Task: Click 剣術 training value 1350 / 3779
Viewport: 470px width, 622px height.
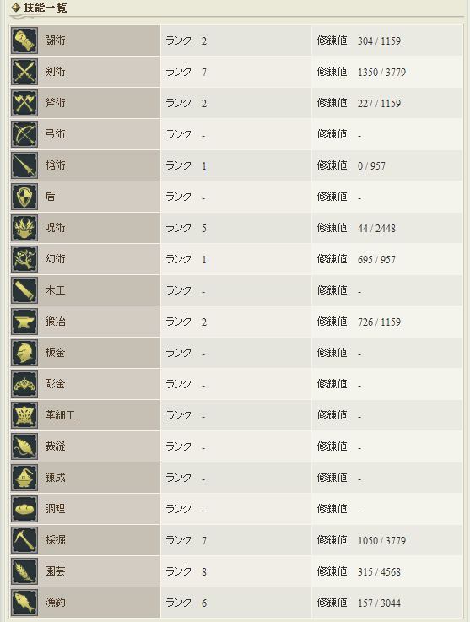Action: (x=381, y=73)
